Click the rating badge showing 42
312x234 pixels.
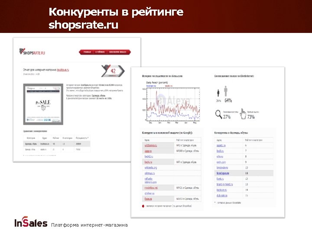point(113,71)
